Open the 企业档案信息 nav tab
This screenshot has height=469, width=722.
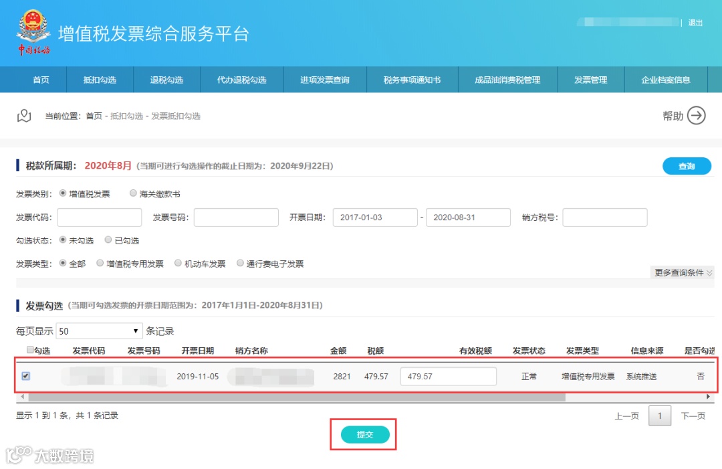(x=666, y=80)
